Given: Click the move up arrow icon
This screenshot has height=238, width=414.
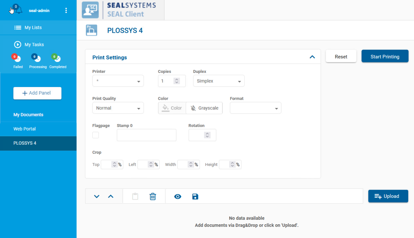Looking at the screenshot, I should (x=111, y=196).
